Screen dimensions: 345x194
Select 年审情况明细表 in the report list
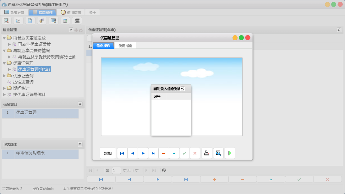click(x=30, y=153)
